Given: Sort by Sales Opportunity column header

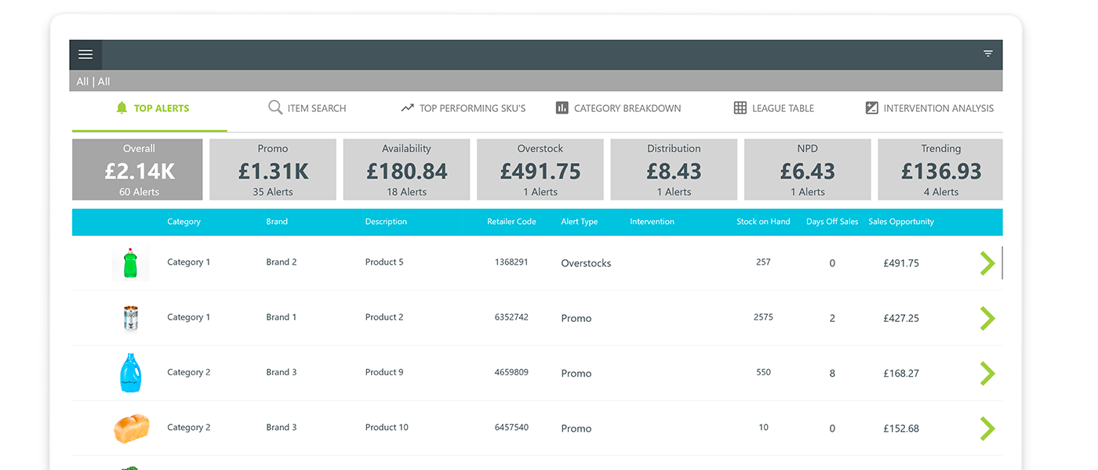Looking at the screenshot, I should [900, 222].
